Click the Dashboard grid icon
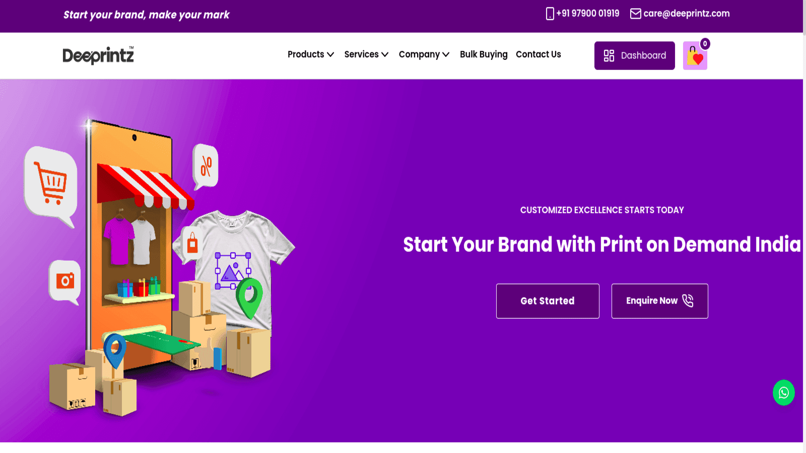The width and height of the screenshot is (806, 453). click(x=609, y=55)
